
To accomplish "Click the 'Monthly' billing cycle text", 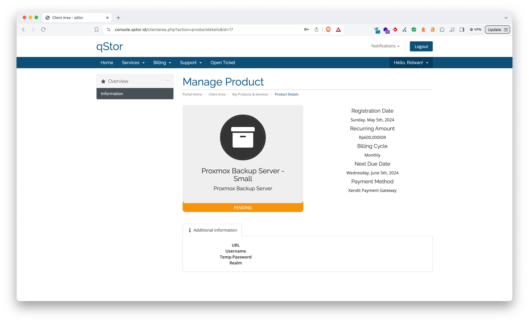I will point(372,155).
